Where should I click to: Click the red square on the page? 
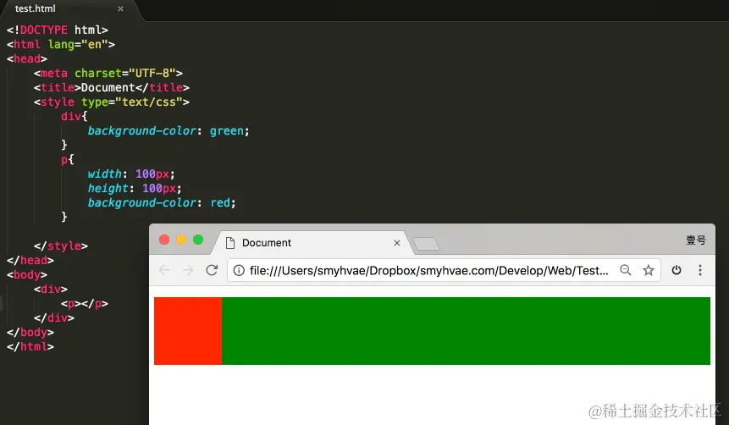[x=188, y=331]
